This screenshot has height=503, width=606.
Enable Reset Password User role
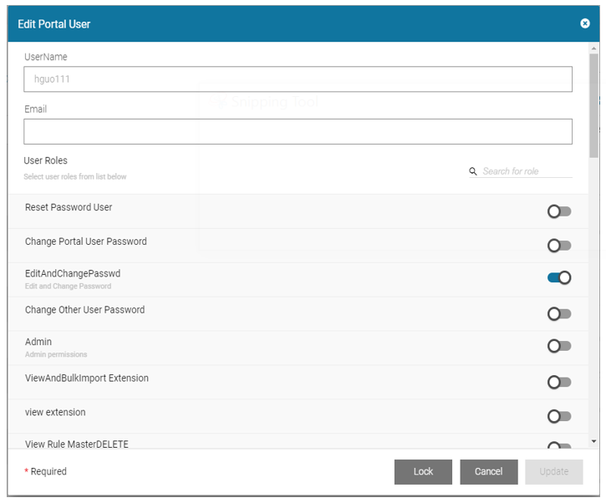559,211
